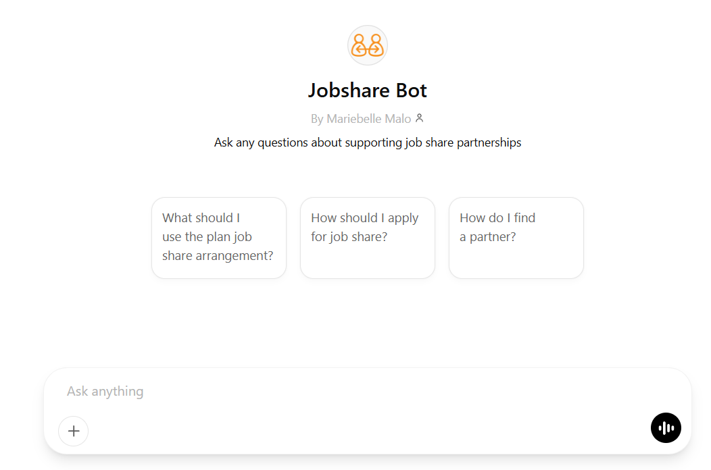Click "for job share?" text in the middle card
This screenshot has height=470, width=711.
(349, 237)
